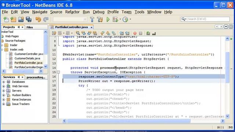Click Find Previous Occurrence icon
235x132 pixels.
83,33
